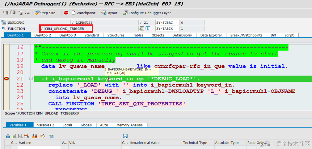Click the green triangle filter icon

point(51,136)
